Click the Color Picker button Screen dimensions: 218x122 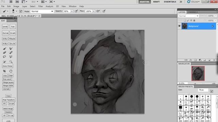[7, 66]
